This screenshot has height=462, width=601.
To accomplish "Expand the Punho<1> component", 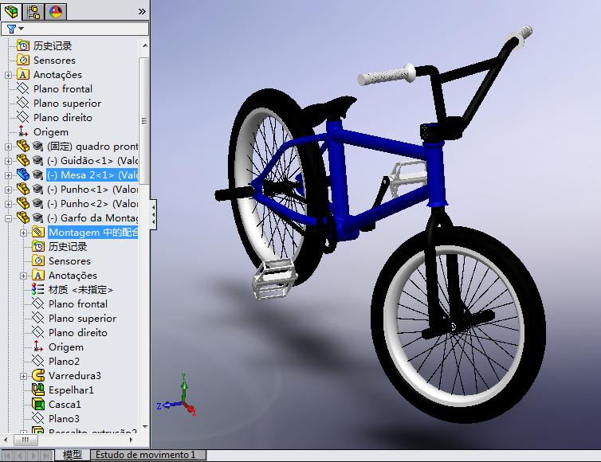I will (x=8, y=190).
